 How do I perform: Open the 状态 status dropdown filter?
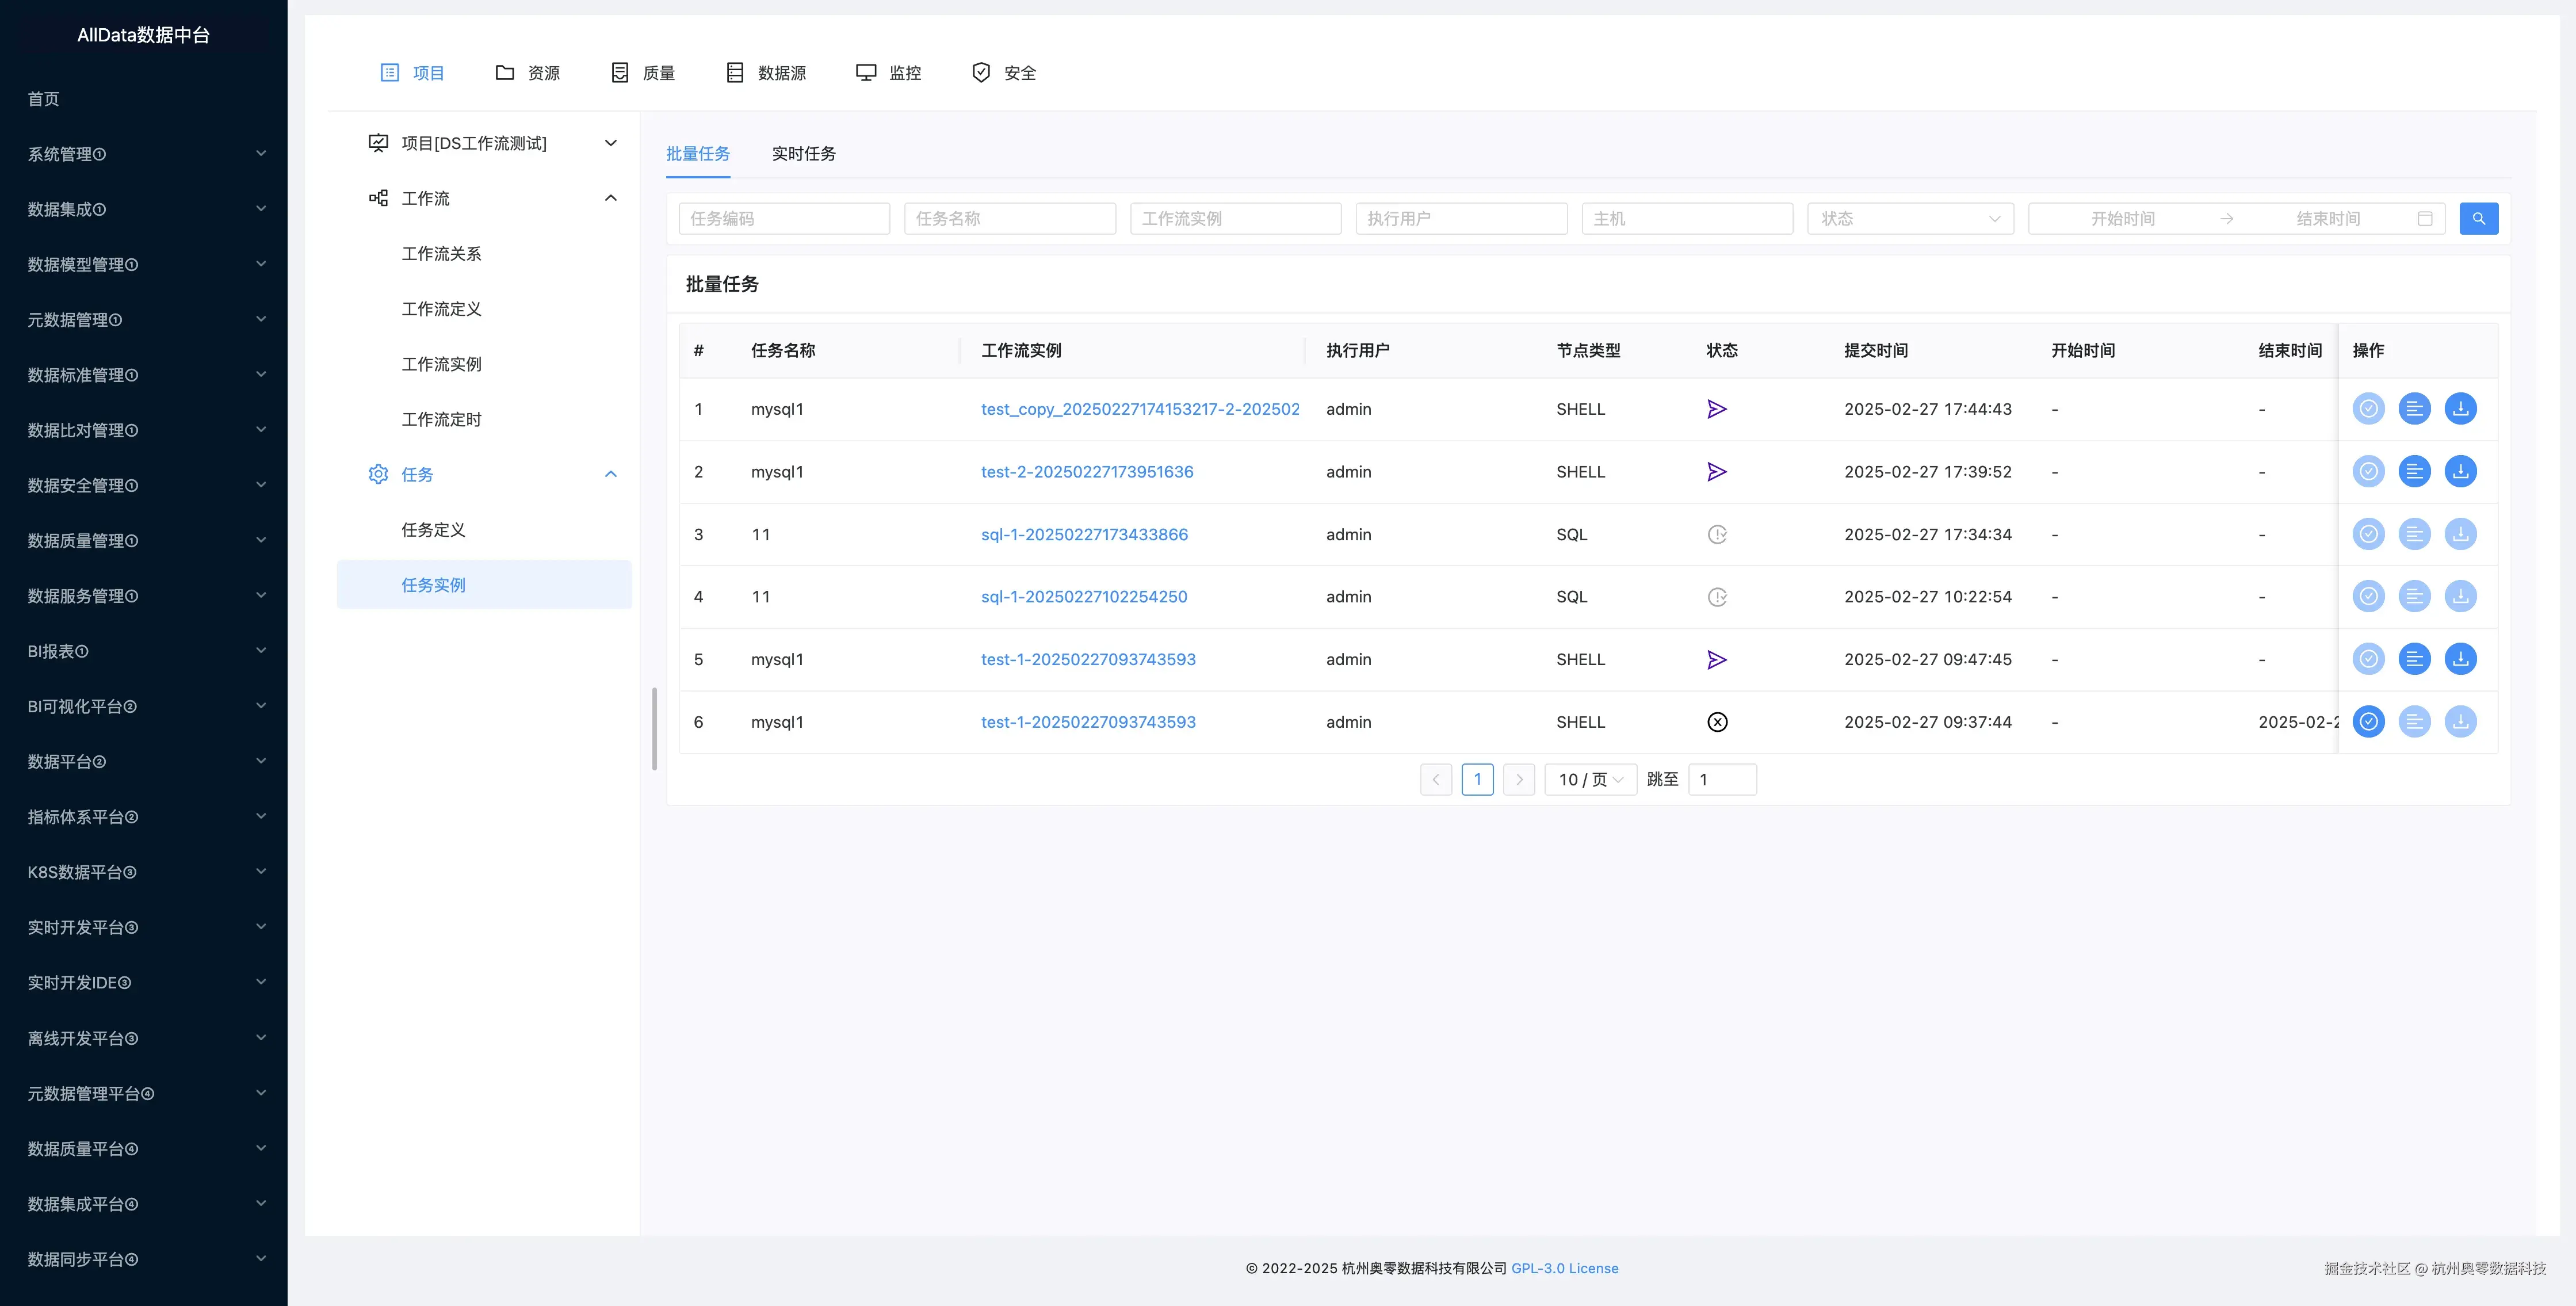[x=1909, y=218]
